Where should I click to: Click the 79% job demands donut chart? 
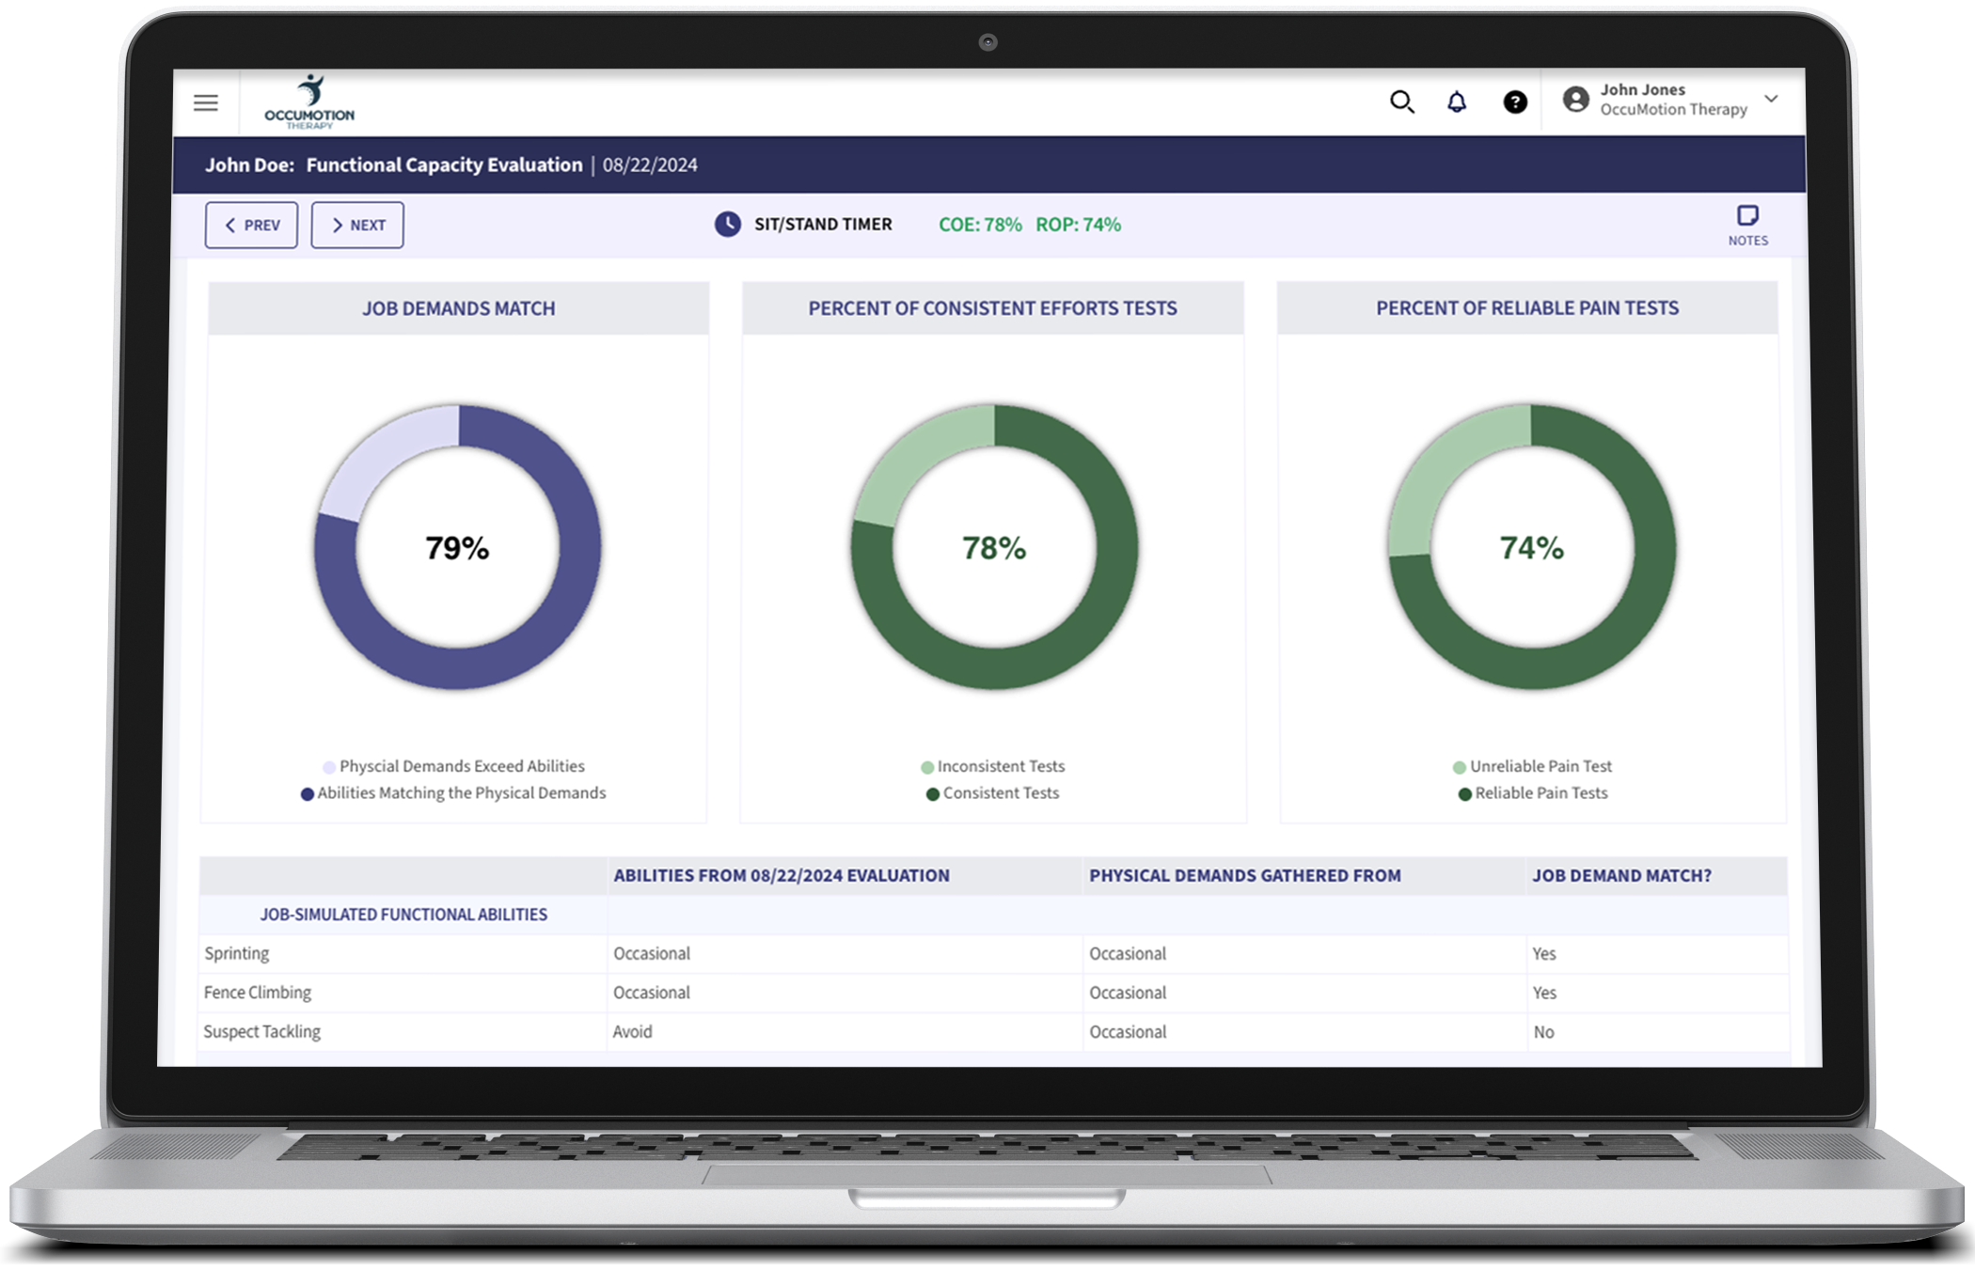pos(458,550)
